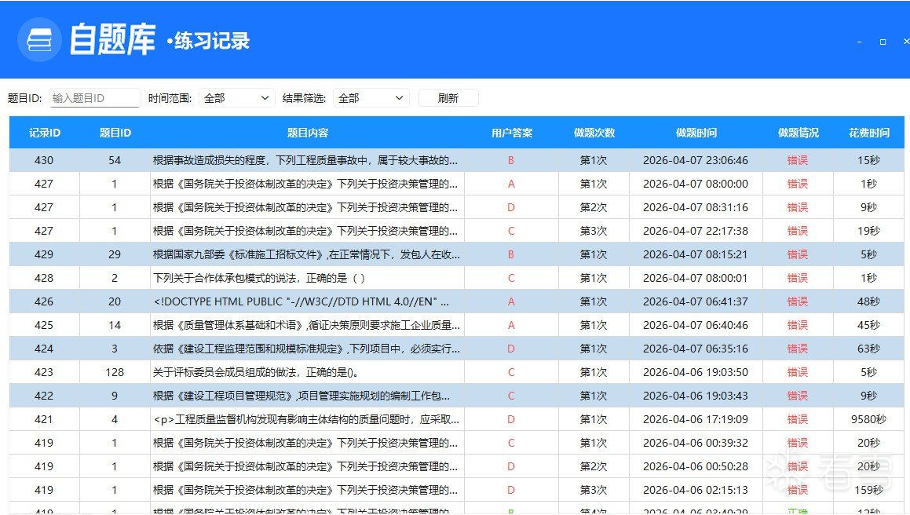Select question starting 根据《质量管理体系基础和术语》

308,325
